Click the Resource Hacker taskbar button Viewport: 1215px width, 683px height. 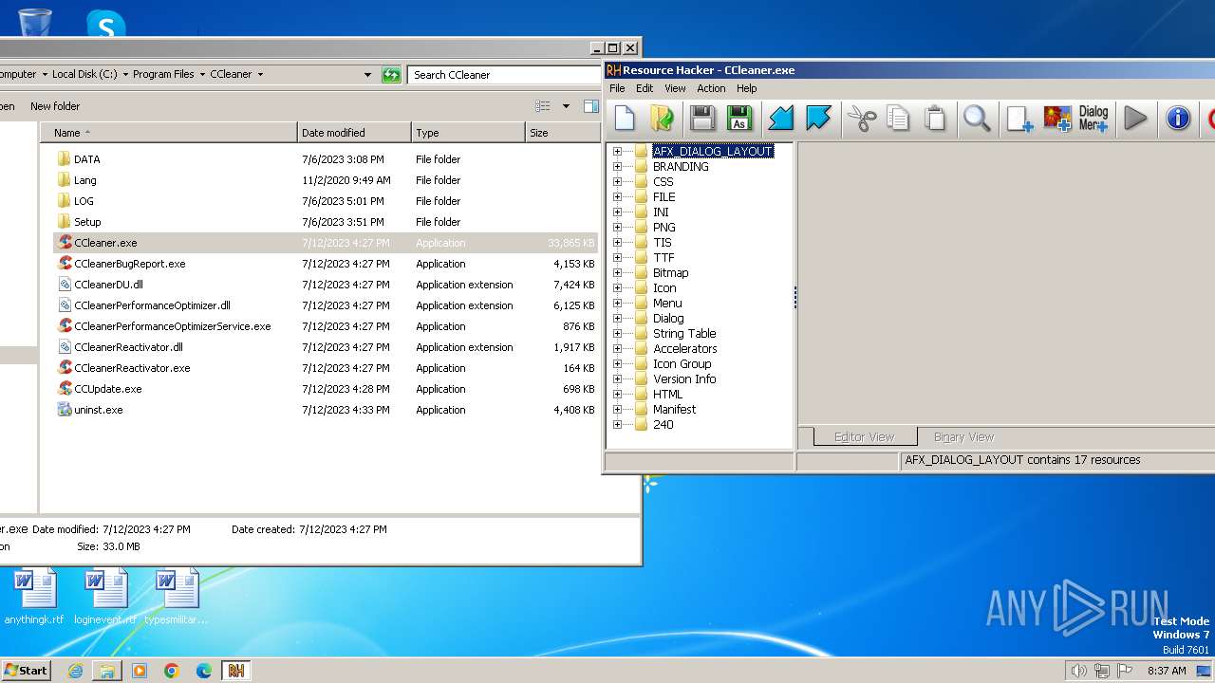(236, 671)
